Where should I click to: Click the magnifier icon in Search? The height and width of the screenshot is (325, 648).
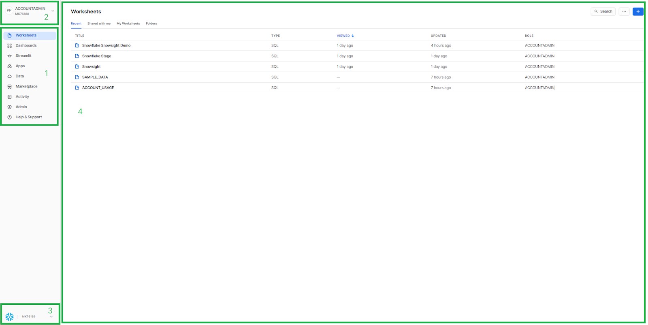[596, 11]
